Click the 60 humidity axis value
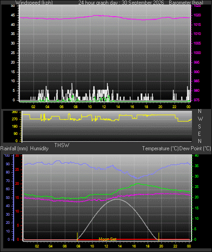This screenshot has width=212, height=252. pos(8,189)
